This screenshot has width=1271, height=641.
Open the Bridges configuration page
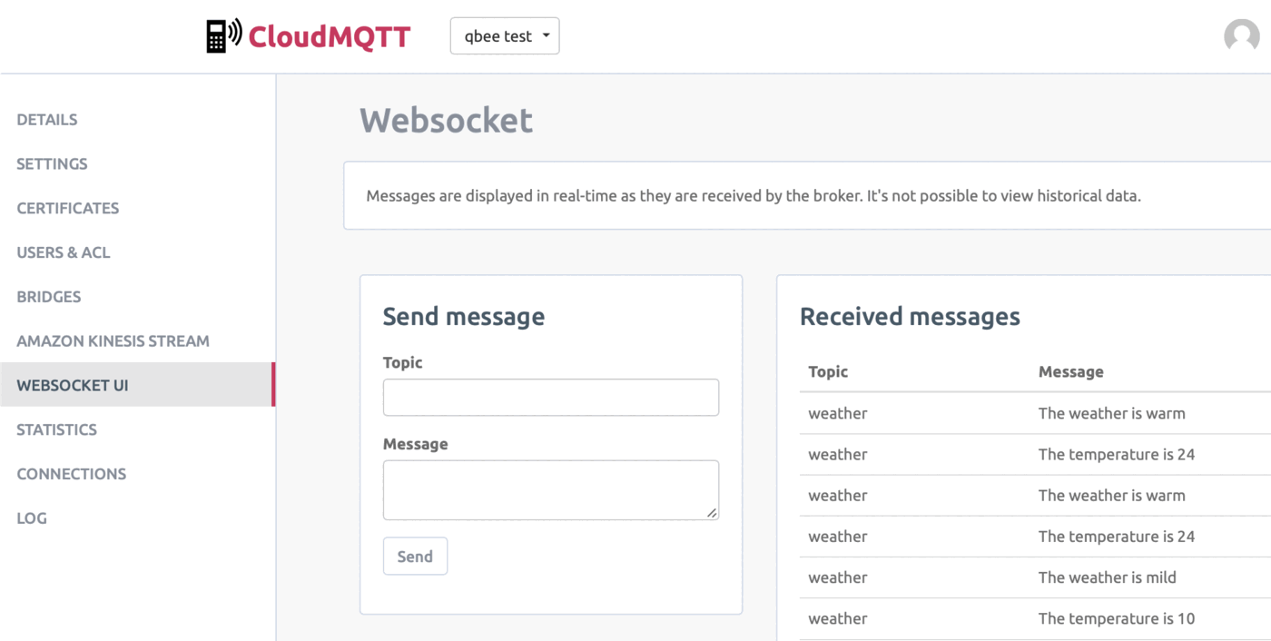click(x=48, y=297)
